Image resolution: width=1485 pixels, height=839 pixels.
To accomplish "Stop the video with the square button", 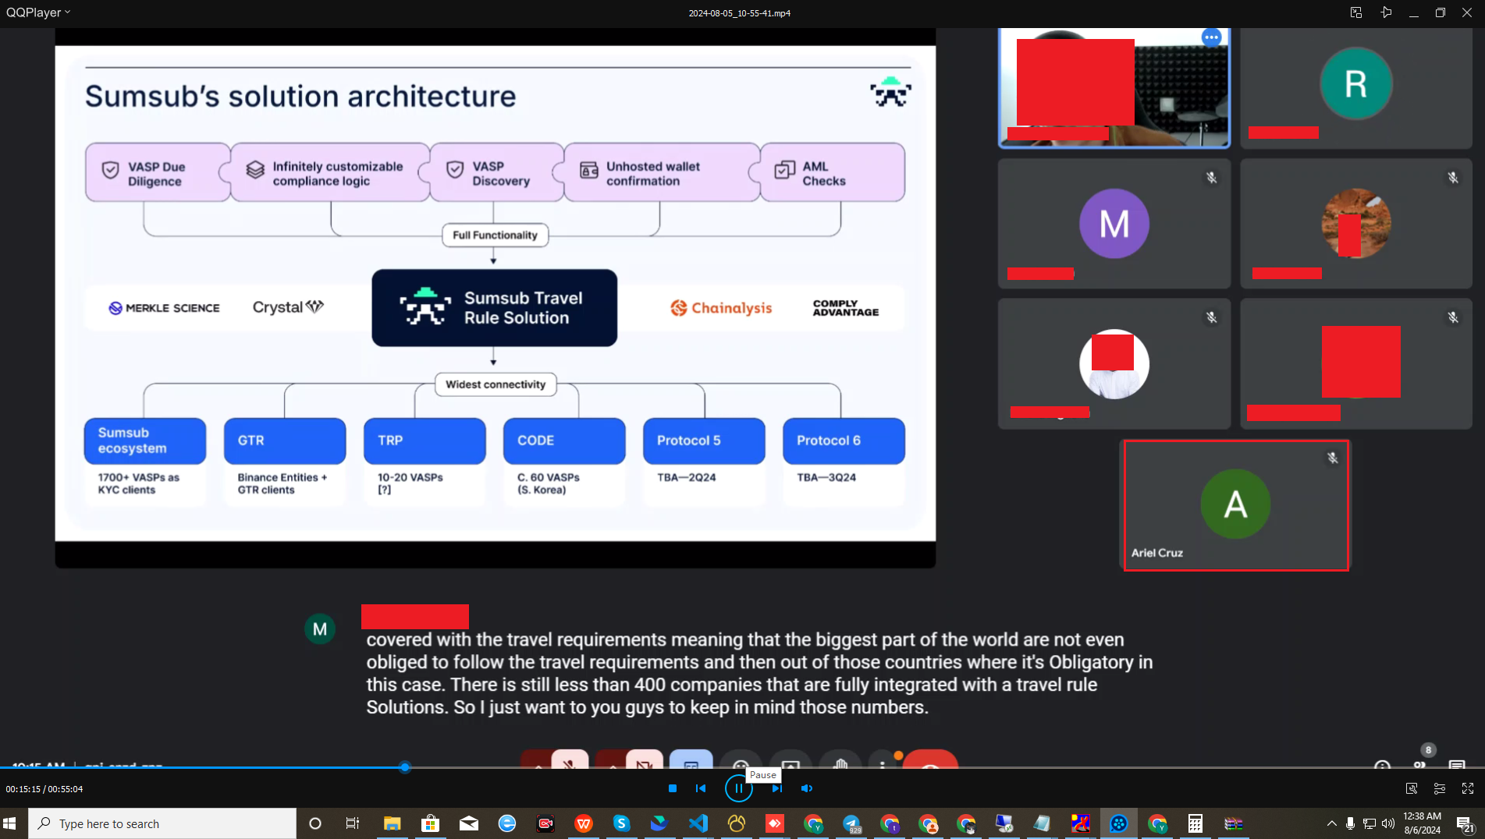I will pos(673,788).
